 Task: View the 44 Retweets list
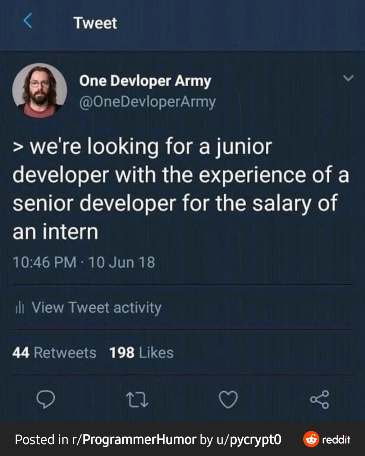54,353
